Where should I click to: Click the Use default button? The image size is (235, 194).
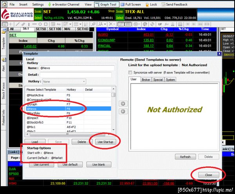click(x=70, y=165)
